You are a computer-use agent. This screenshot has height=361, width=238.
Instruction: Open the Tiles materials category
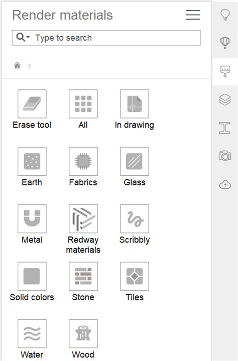(135, 276)
